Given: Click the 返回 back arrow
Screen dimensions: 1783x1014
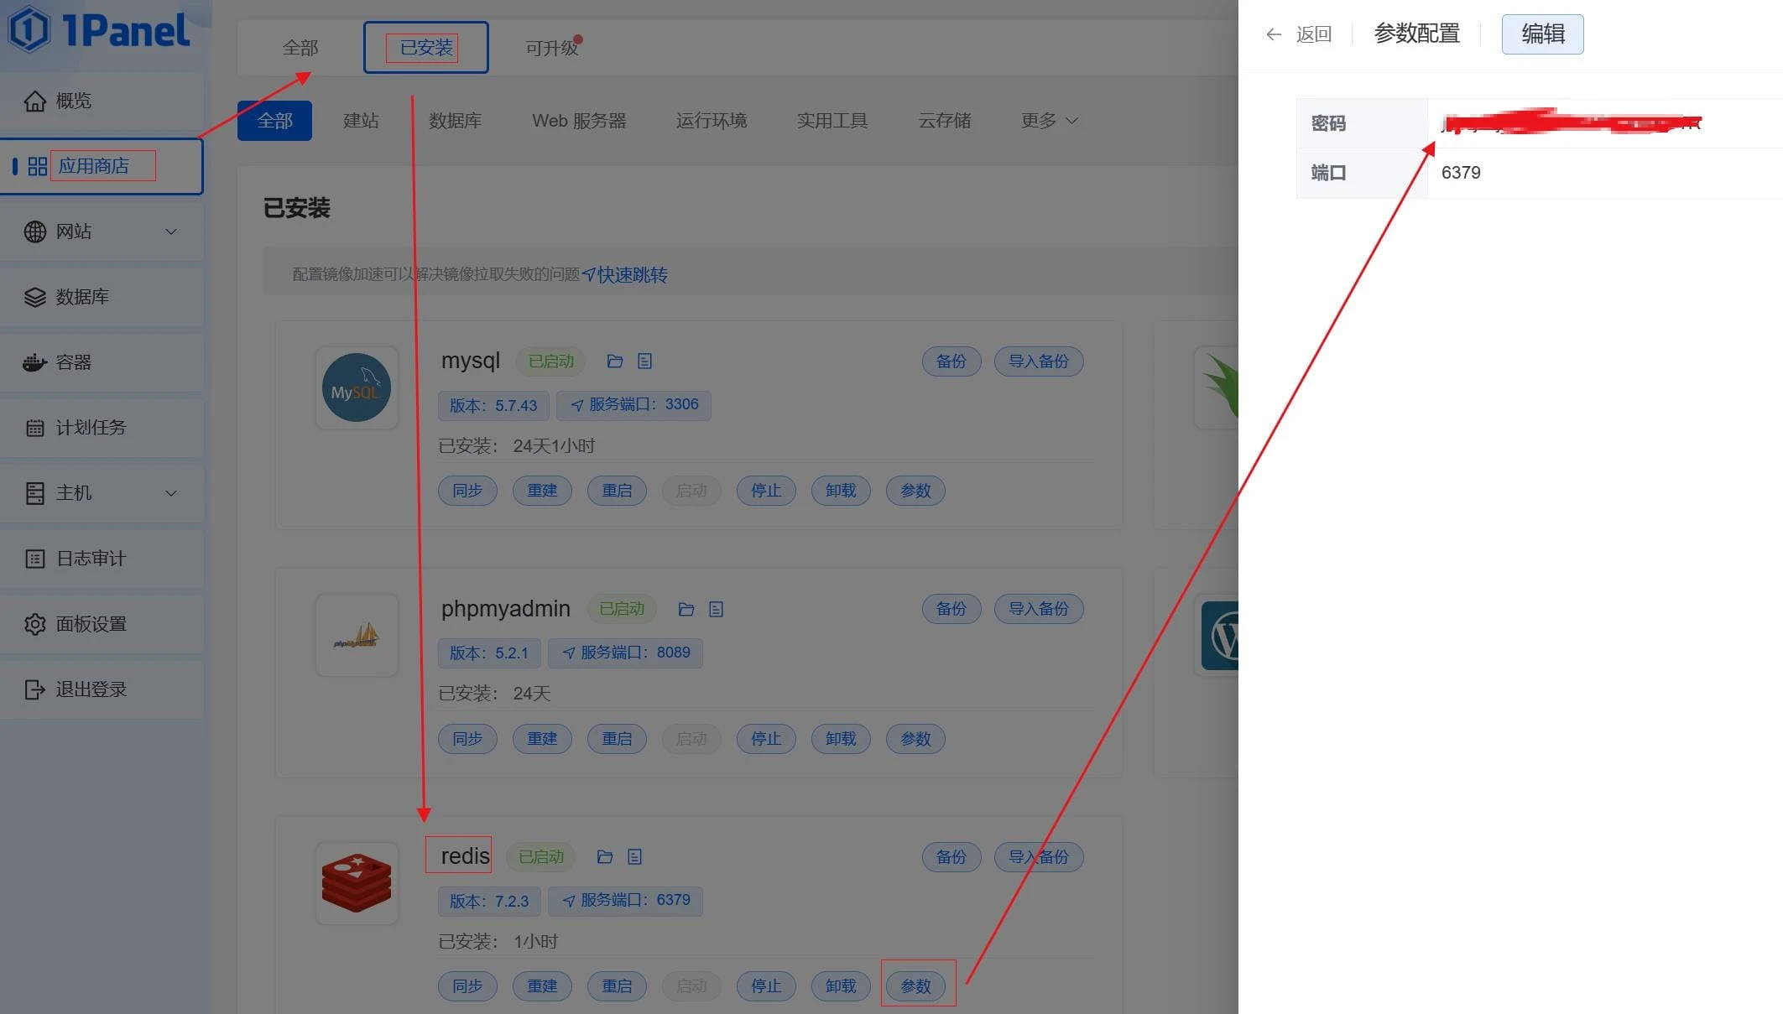Looking at the screenshot, I should pos(1274,34).
